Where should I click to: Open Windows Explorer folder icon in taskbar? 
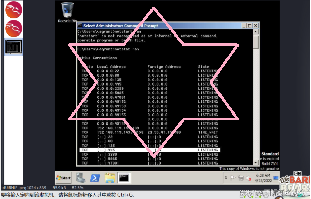tap(110, 178)
